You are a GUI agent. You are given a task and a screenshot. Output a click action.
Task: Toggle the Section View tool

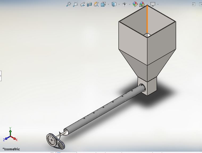tap(89, 4)
